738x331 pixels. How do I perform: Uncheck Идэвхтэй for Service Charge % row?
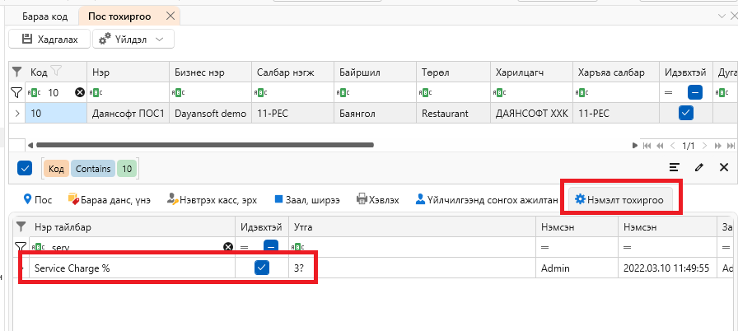coord(262,268)
